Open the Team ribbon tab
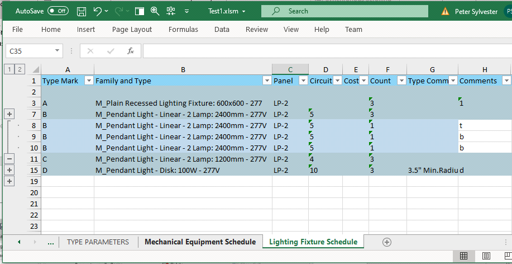This screenshot has height=264, width=512. 353,30
